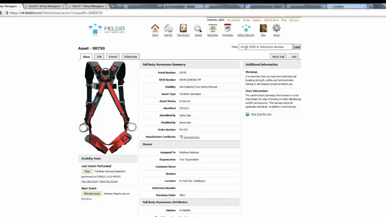Open the Support link

[x=257, y=20]
